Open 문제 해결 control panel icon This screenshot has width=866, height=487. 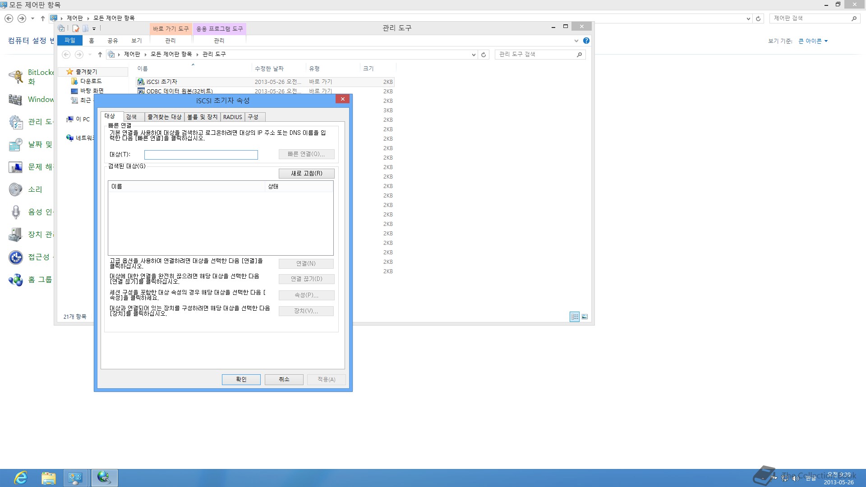pyautogui.click(x=16, y=167)
